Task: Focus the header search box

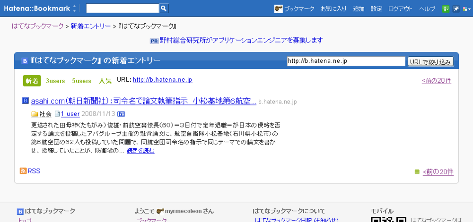Action: click(123, 9)
